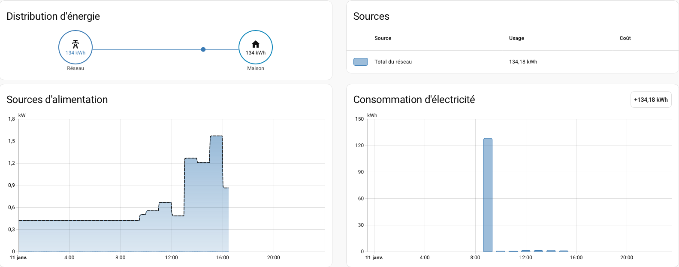Click the +134,18 kWh total badge
The image size is (679, 267).
(x=651, y=100)
